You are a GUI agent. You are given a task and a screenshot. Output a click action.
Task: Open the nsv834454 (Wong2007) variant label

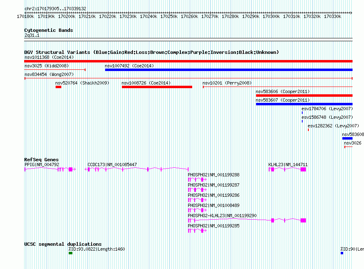coord(49,74)
